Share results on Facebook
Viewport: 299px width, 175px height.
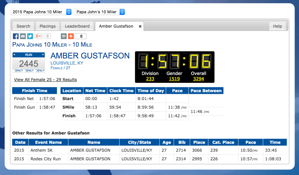point(15,36)
